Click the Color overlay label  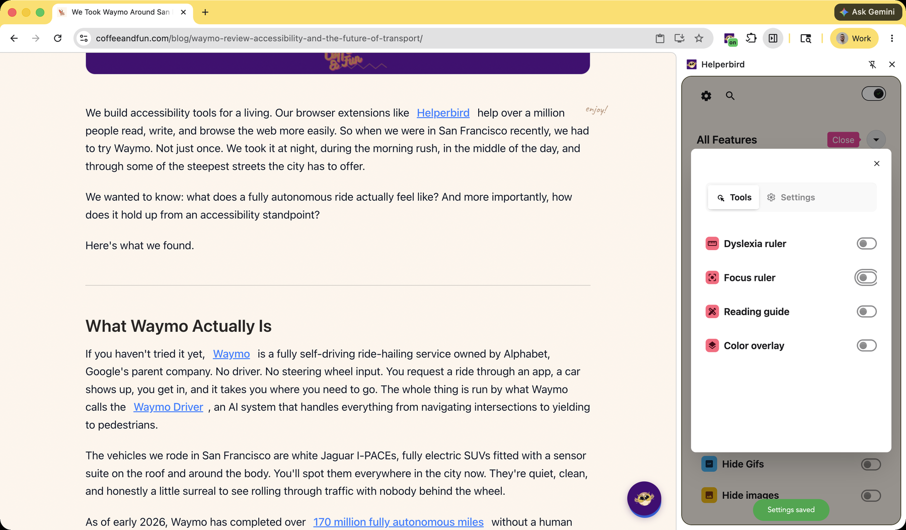coord(754,346)
